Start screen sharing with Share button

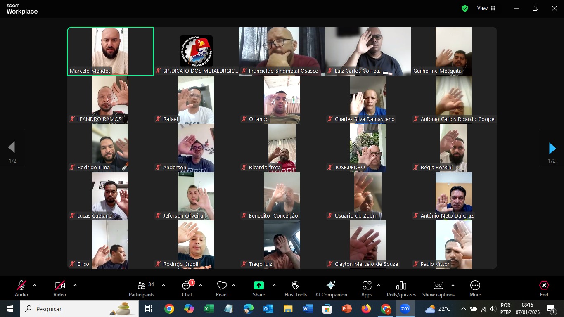(x=259, y=289)
